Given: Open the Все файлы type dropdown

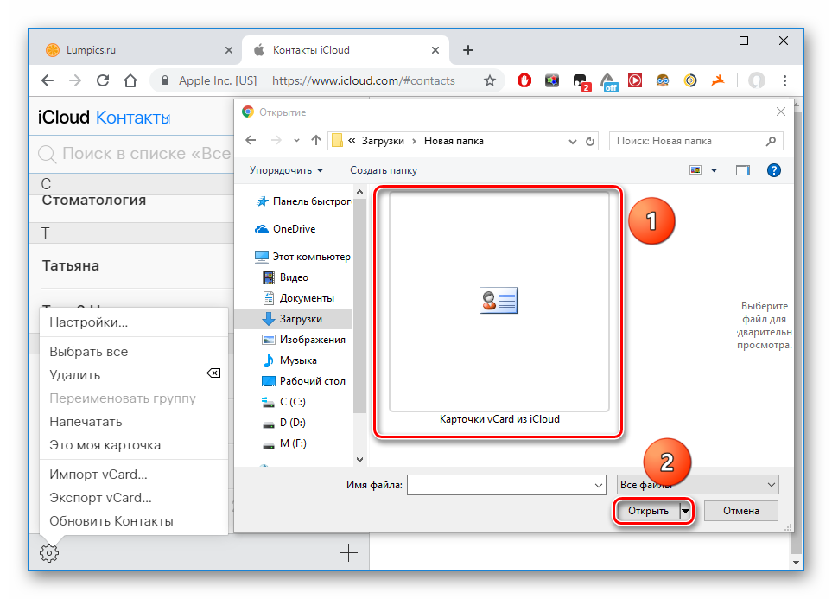Looking at the screenshot, I should (698, 485).
